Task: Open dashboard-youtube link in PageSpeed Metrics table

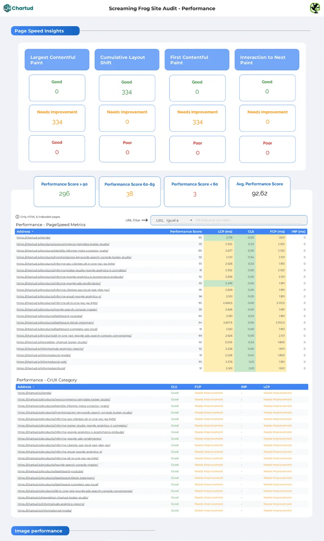Action: [50, 316]
